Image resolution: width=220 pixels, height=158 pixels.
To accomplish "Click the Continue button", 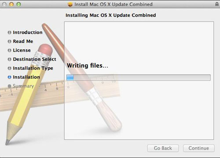I will click(199, 148).
